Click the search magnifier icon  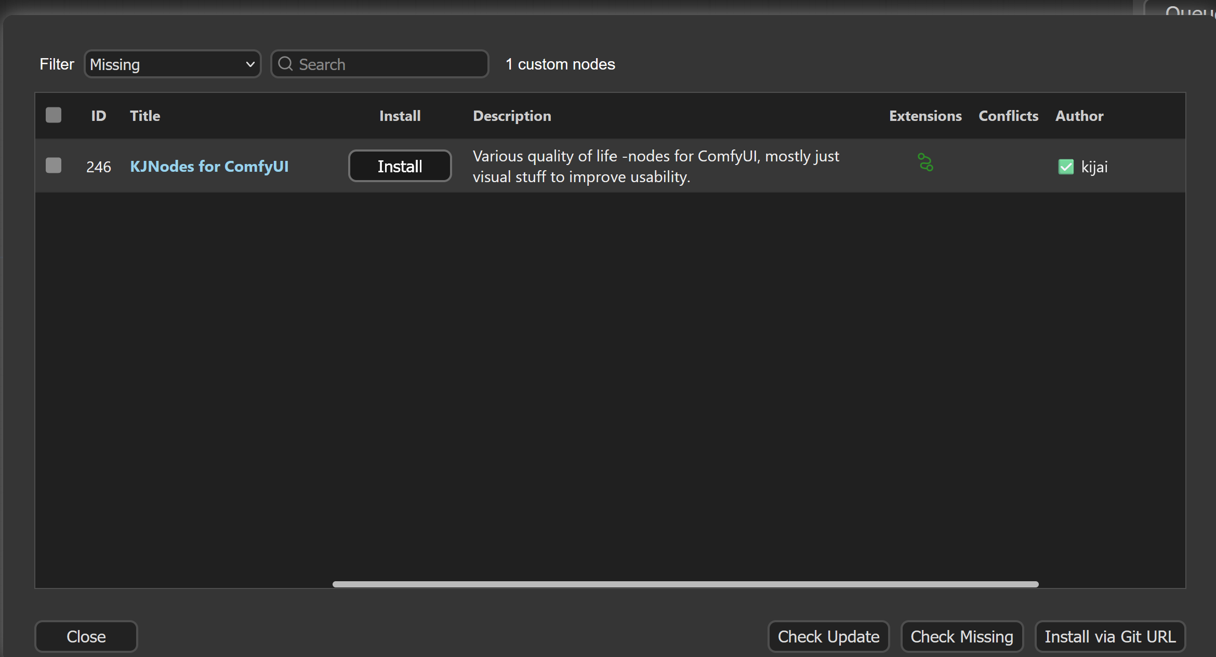click(x=285, y=64)
